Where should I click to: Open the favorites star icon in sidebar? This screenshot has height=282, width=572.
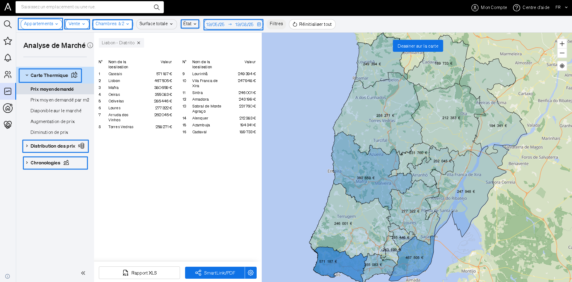coord(8,41)
